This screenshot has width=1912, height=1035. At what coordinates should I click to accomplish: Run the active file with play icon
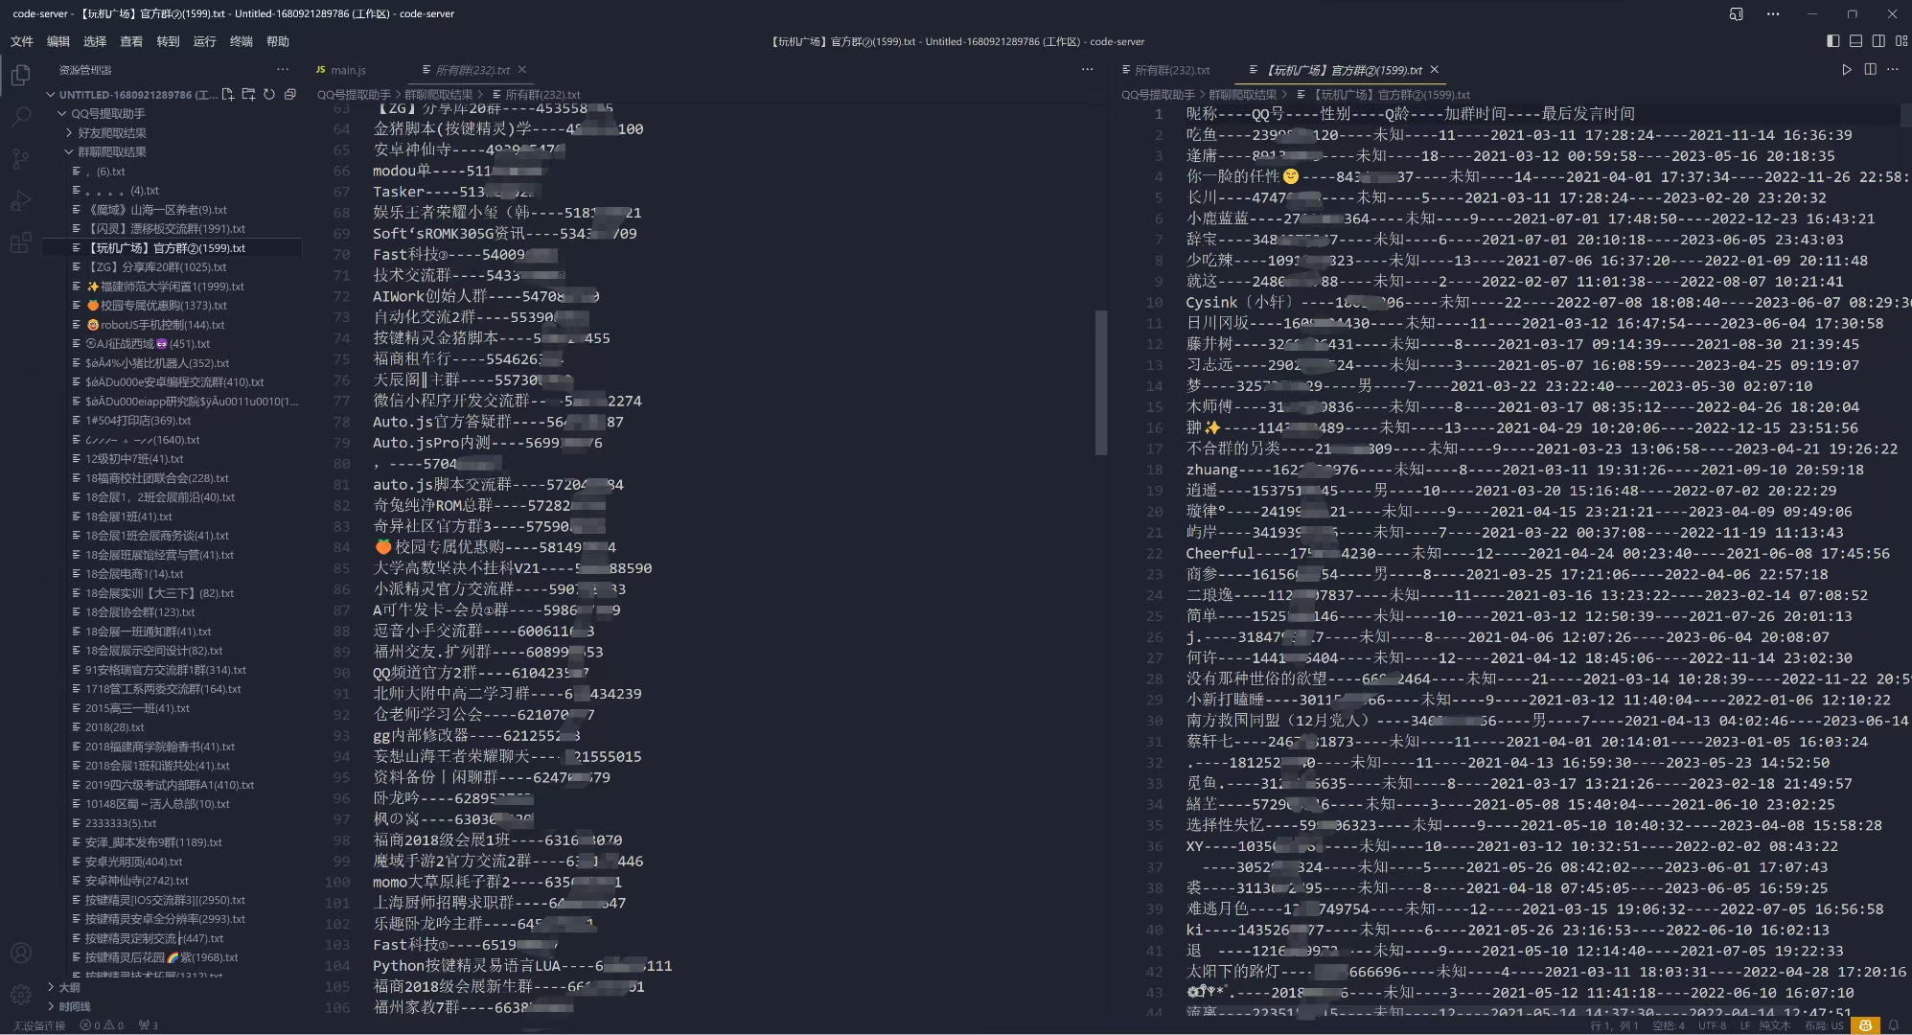[1846, 69]
